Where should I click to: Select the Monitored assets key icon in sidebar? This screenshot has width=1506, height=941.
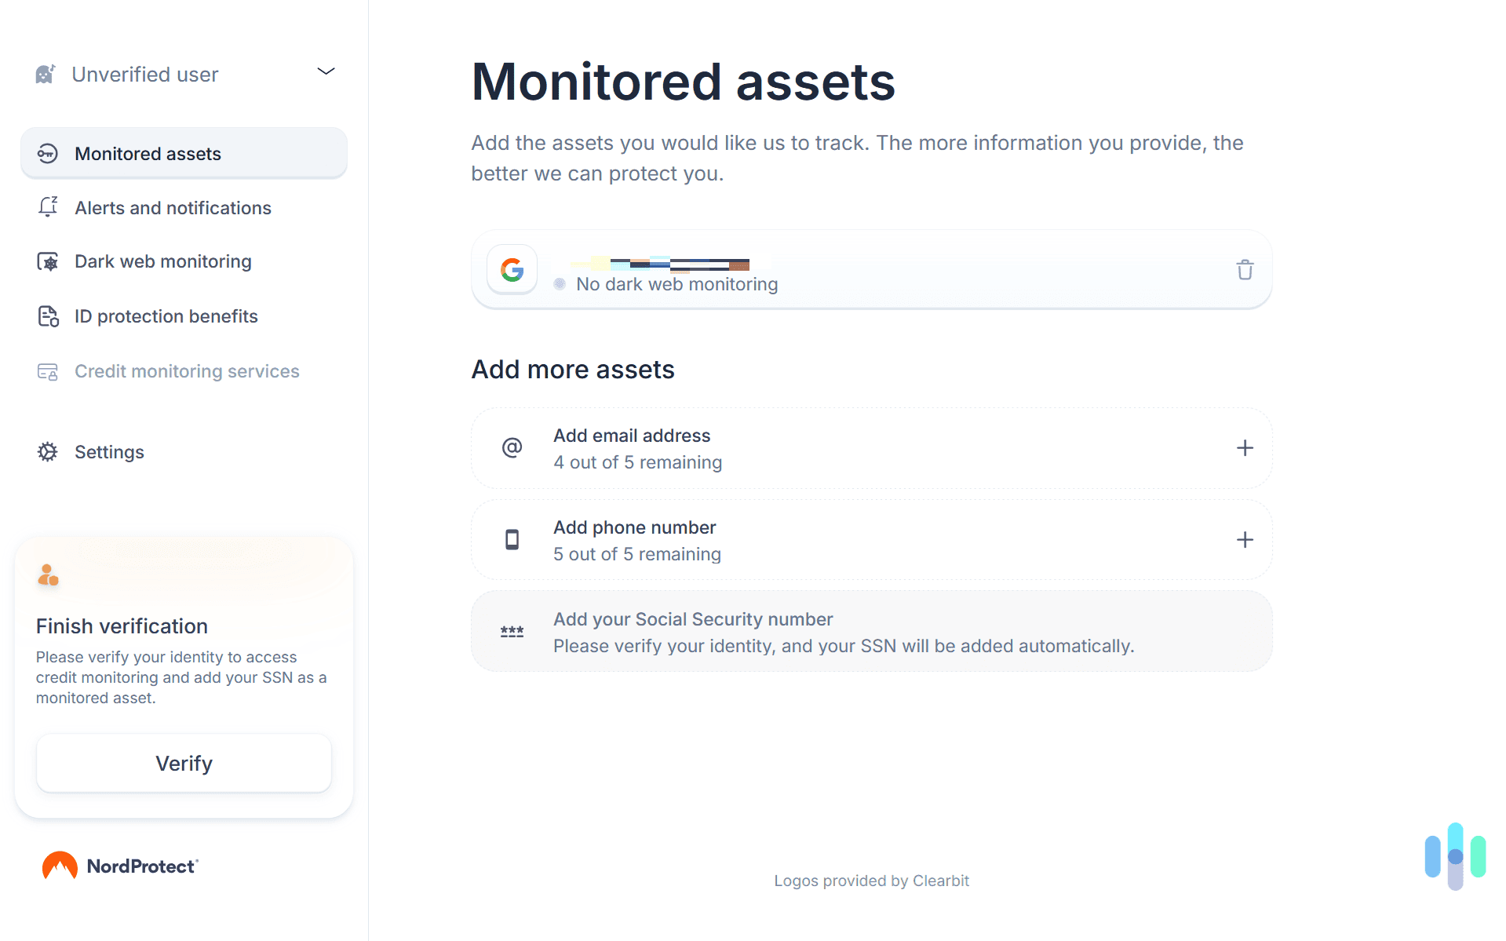point(47,153)
